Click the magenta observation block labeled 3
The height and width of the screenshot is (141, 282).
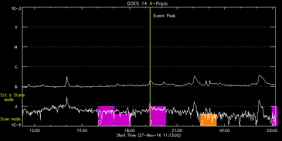pos(274,116)
